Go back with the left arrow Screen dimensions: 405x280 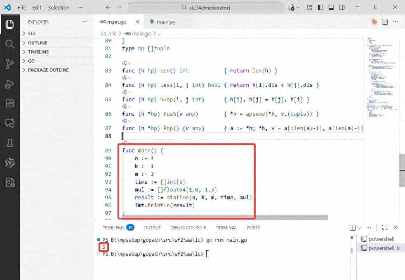(108, 7)
